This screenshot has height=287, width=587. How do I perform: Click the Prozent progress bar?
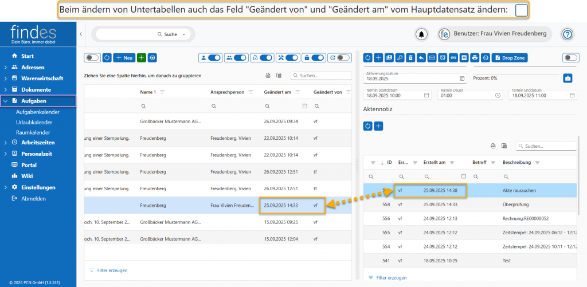tap(514, 74)
